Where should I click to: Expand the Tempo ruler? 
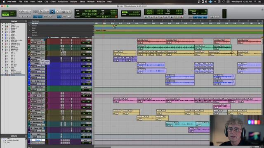[x=30, y=26]
